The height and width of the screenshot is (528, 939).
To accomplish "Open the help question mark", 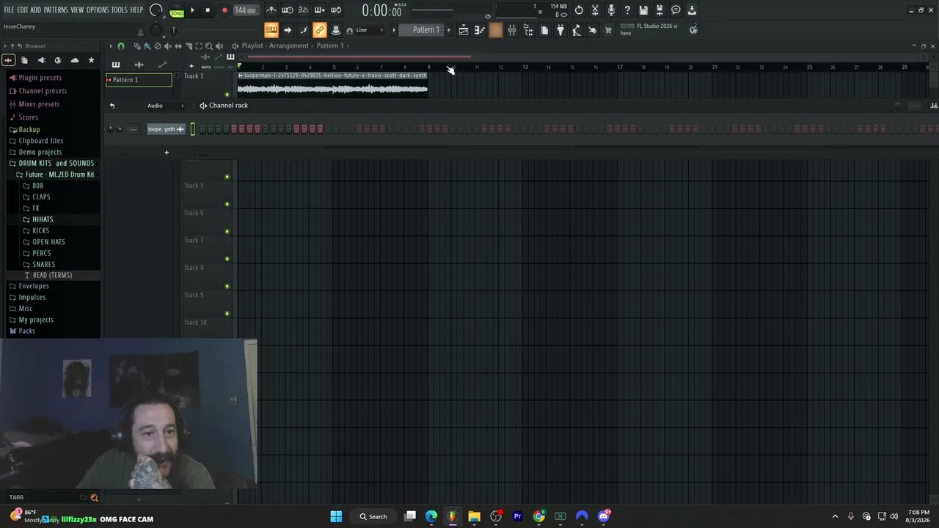I will click(627, 10).
